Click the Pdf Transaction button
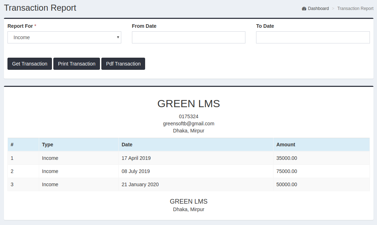Viewport: 377px width, 225px height. (123, 64)
